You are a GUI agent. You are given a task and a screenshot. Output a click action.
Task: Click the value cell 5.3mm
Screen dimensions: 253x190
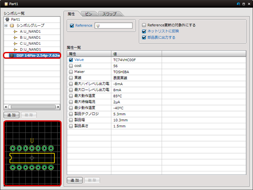tap(136, 114)
